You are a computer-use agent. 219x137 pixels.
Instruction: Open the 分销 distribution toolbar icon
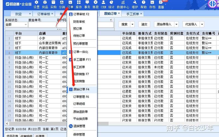point(62,4)
